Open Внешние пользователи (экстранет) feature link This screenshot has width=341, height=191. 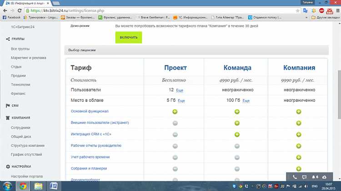click(100, 122)
